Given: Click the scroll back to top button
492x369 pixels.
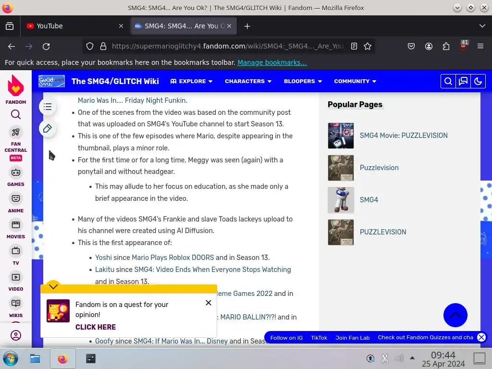Looking at the screenshot, I should pos(455,315).
